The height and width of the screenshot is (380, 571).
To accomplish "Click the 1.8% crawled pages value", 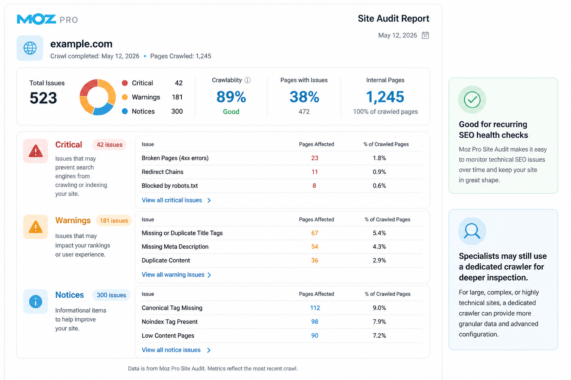I will 379,158.
